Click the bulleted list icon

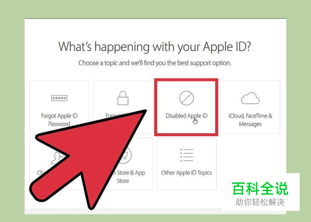pos(187,155)
